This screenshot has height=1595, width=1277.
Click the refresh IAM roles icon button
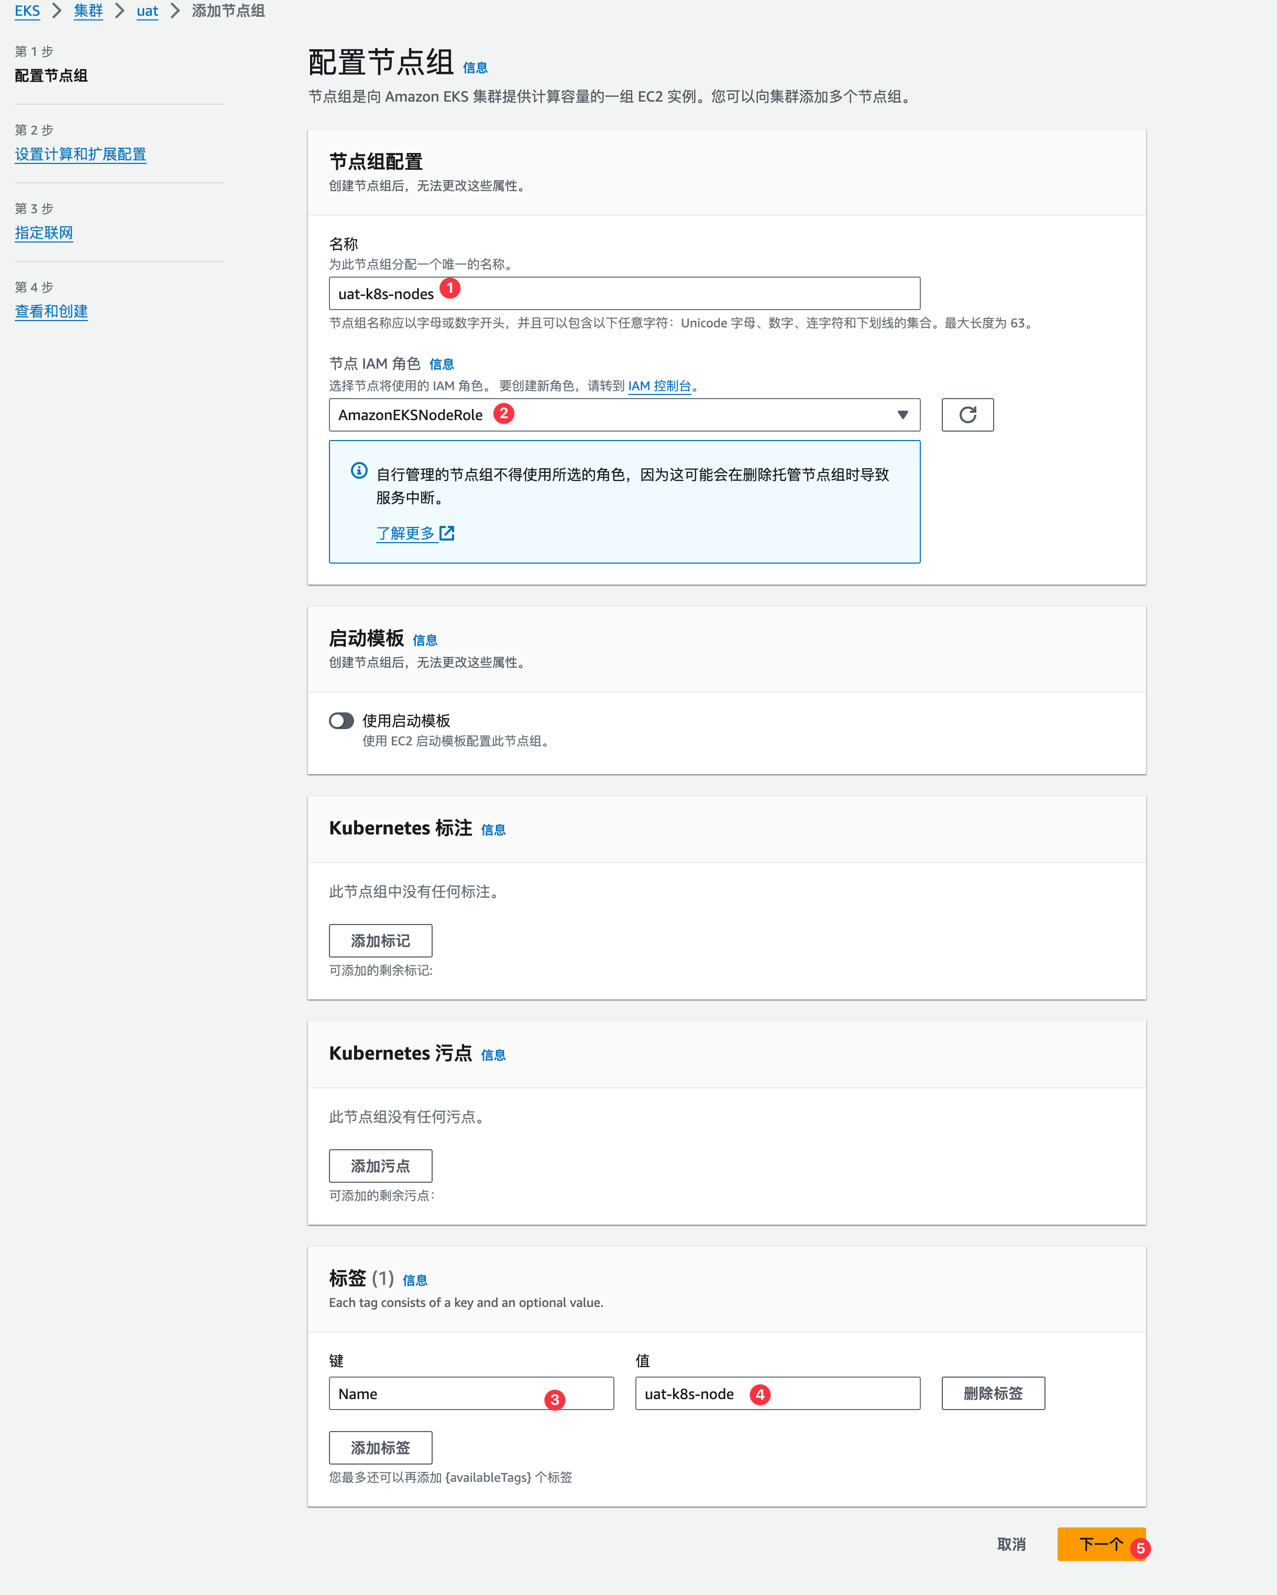pyautogui.click(x=967, y=414)
